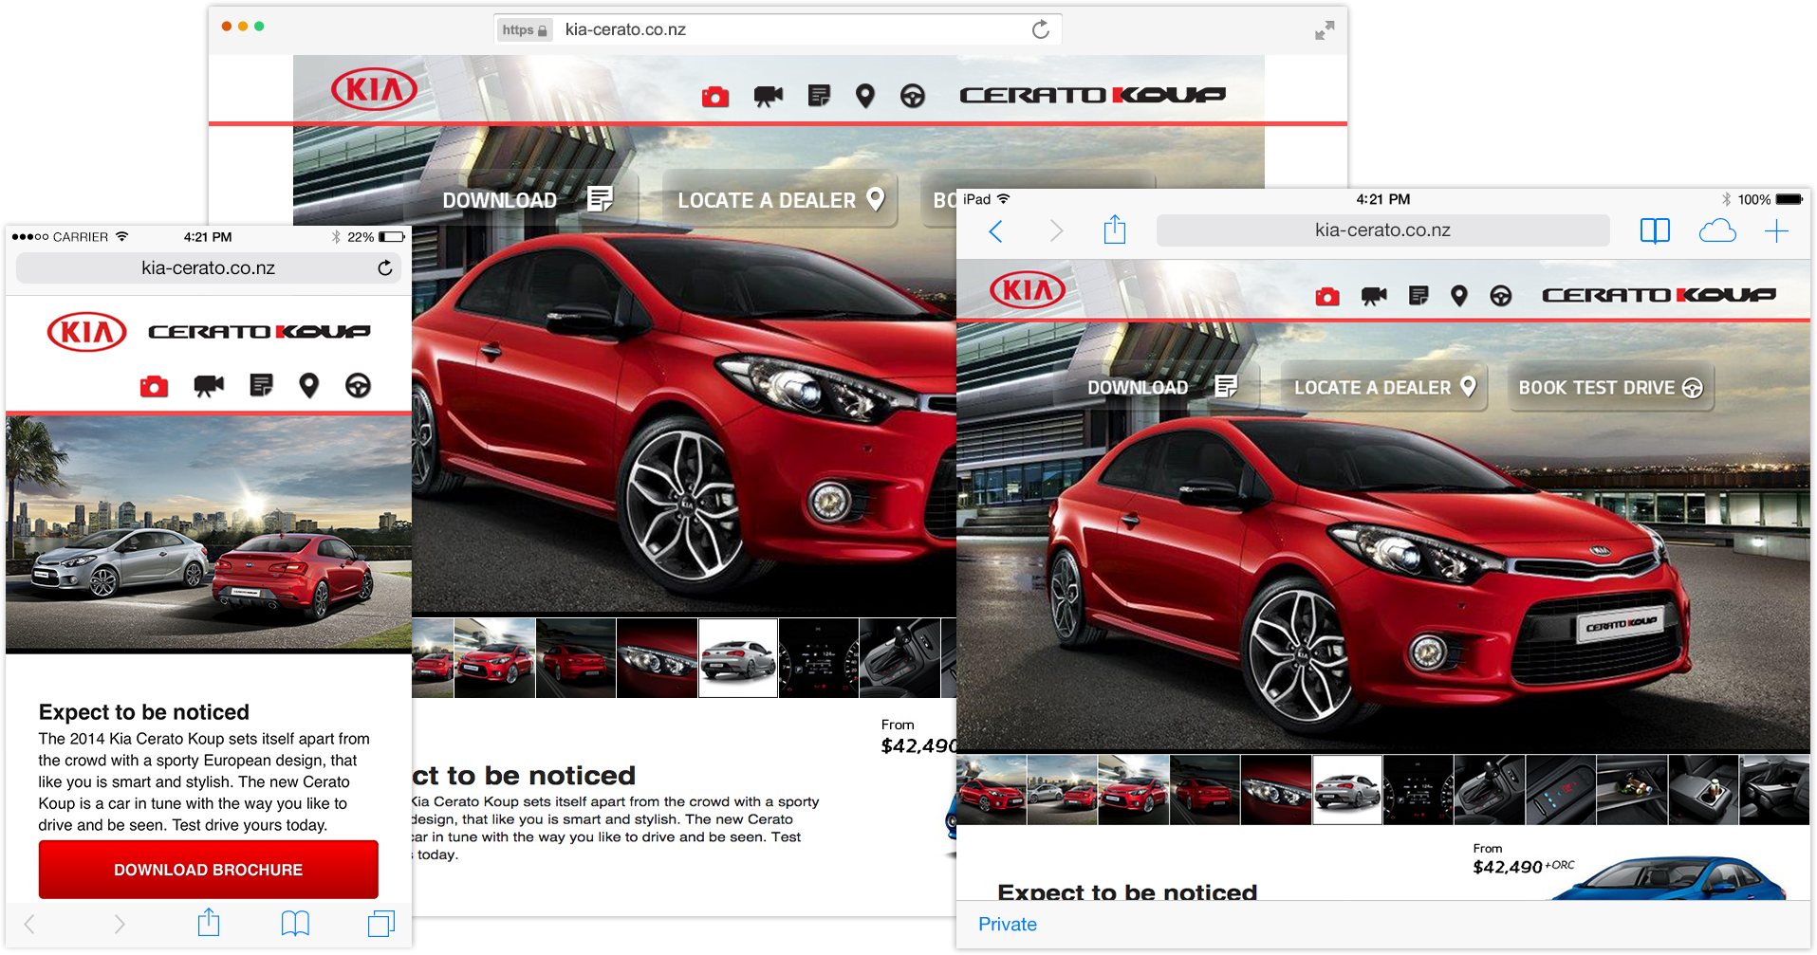This screenshot has height=955, width=1817.
Task: Tap the camera icon on the iPhone page
Action: click(154, 386)
